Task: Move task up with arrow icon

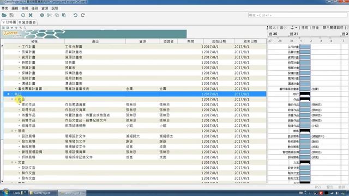Action: [12, 28]
